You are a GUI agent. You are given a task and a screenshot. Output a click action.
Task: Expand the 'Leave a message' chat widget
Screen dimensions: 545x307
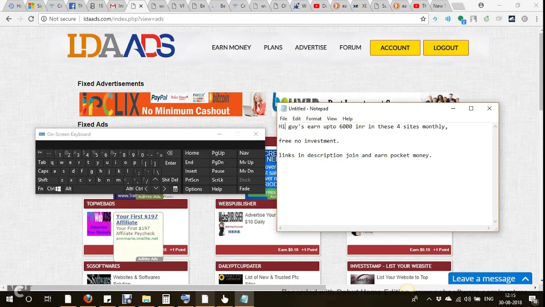[x=490, y=278]
